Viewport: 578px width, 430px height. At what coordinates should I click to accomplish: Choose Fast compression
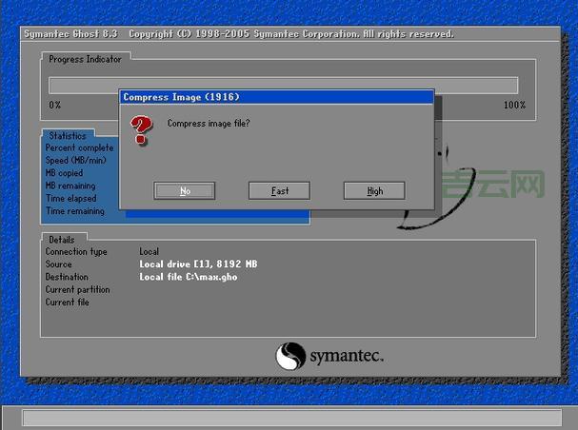tap(279, 191)
